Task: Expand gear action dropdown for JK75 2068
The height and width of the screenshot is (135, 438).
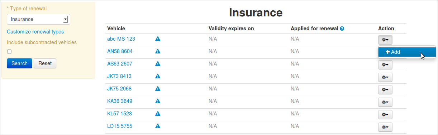Action: click(385, 90)
